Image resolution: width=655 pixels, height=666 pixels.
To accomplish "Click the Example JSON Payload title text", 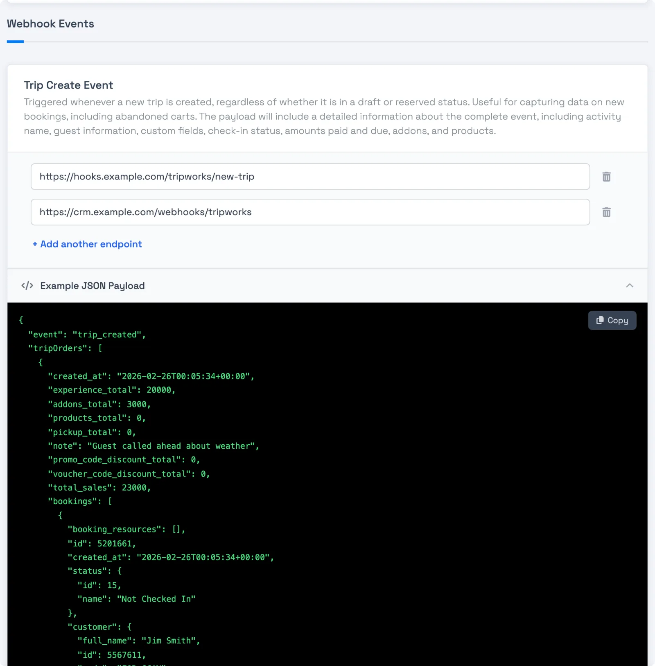I will (x=93, y=286).
